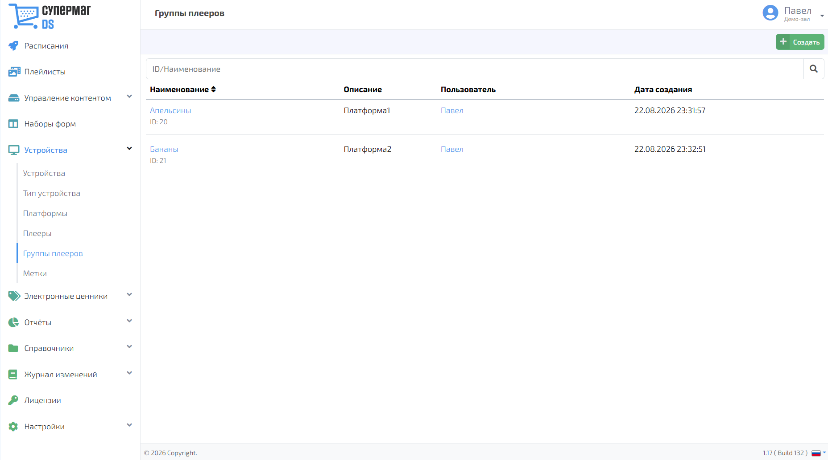828x460 pixels.
Task: Open the language flag dropdown
Action: [819, 453]
